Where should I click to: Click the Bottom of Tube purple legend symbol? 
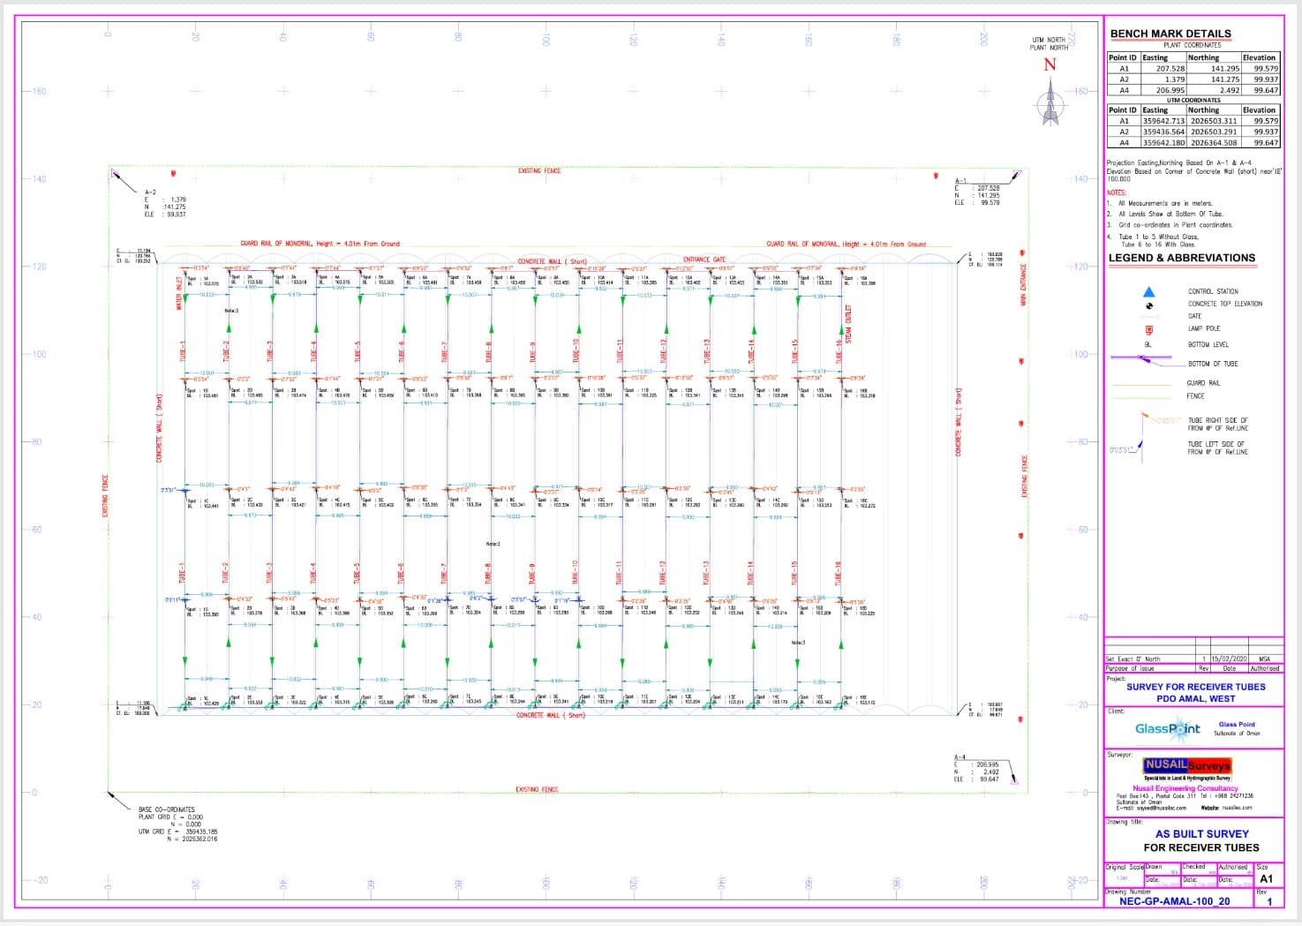tap(1147, 359)
